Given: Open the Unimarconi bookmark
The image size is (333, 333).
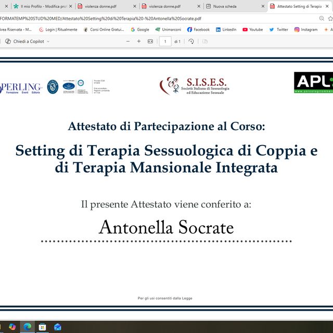Looking at the screenshot, I should tap(168, 30).
